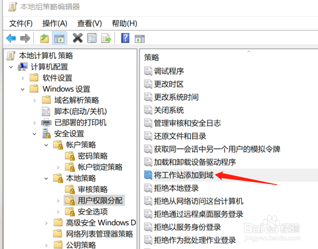This screenshot has width=318, height=249.
Task: Collapse the 安全设置 tree node
Action: [35, 134]
